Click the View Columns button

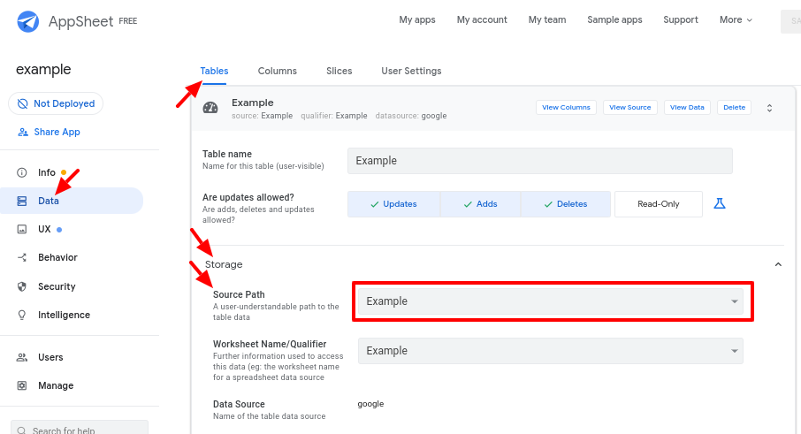pos(566,107)
